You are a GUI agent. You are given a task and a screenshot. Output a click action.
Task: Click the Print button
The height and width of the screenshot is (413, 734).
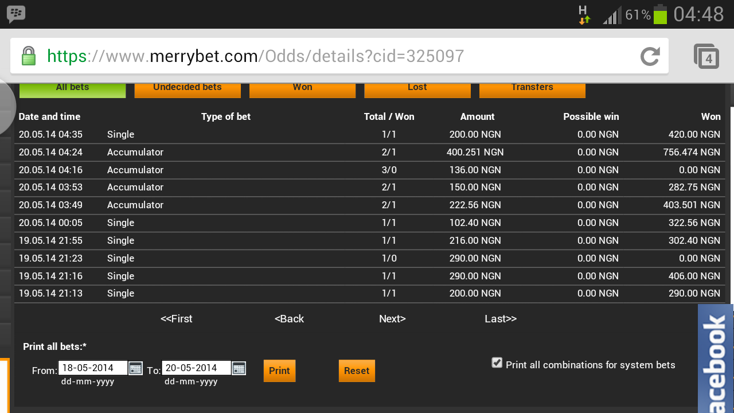279,371
